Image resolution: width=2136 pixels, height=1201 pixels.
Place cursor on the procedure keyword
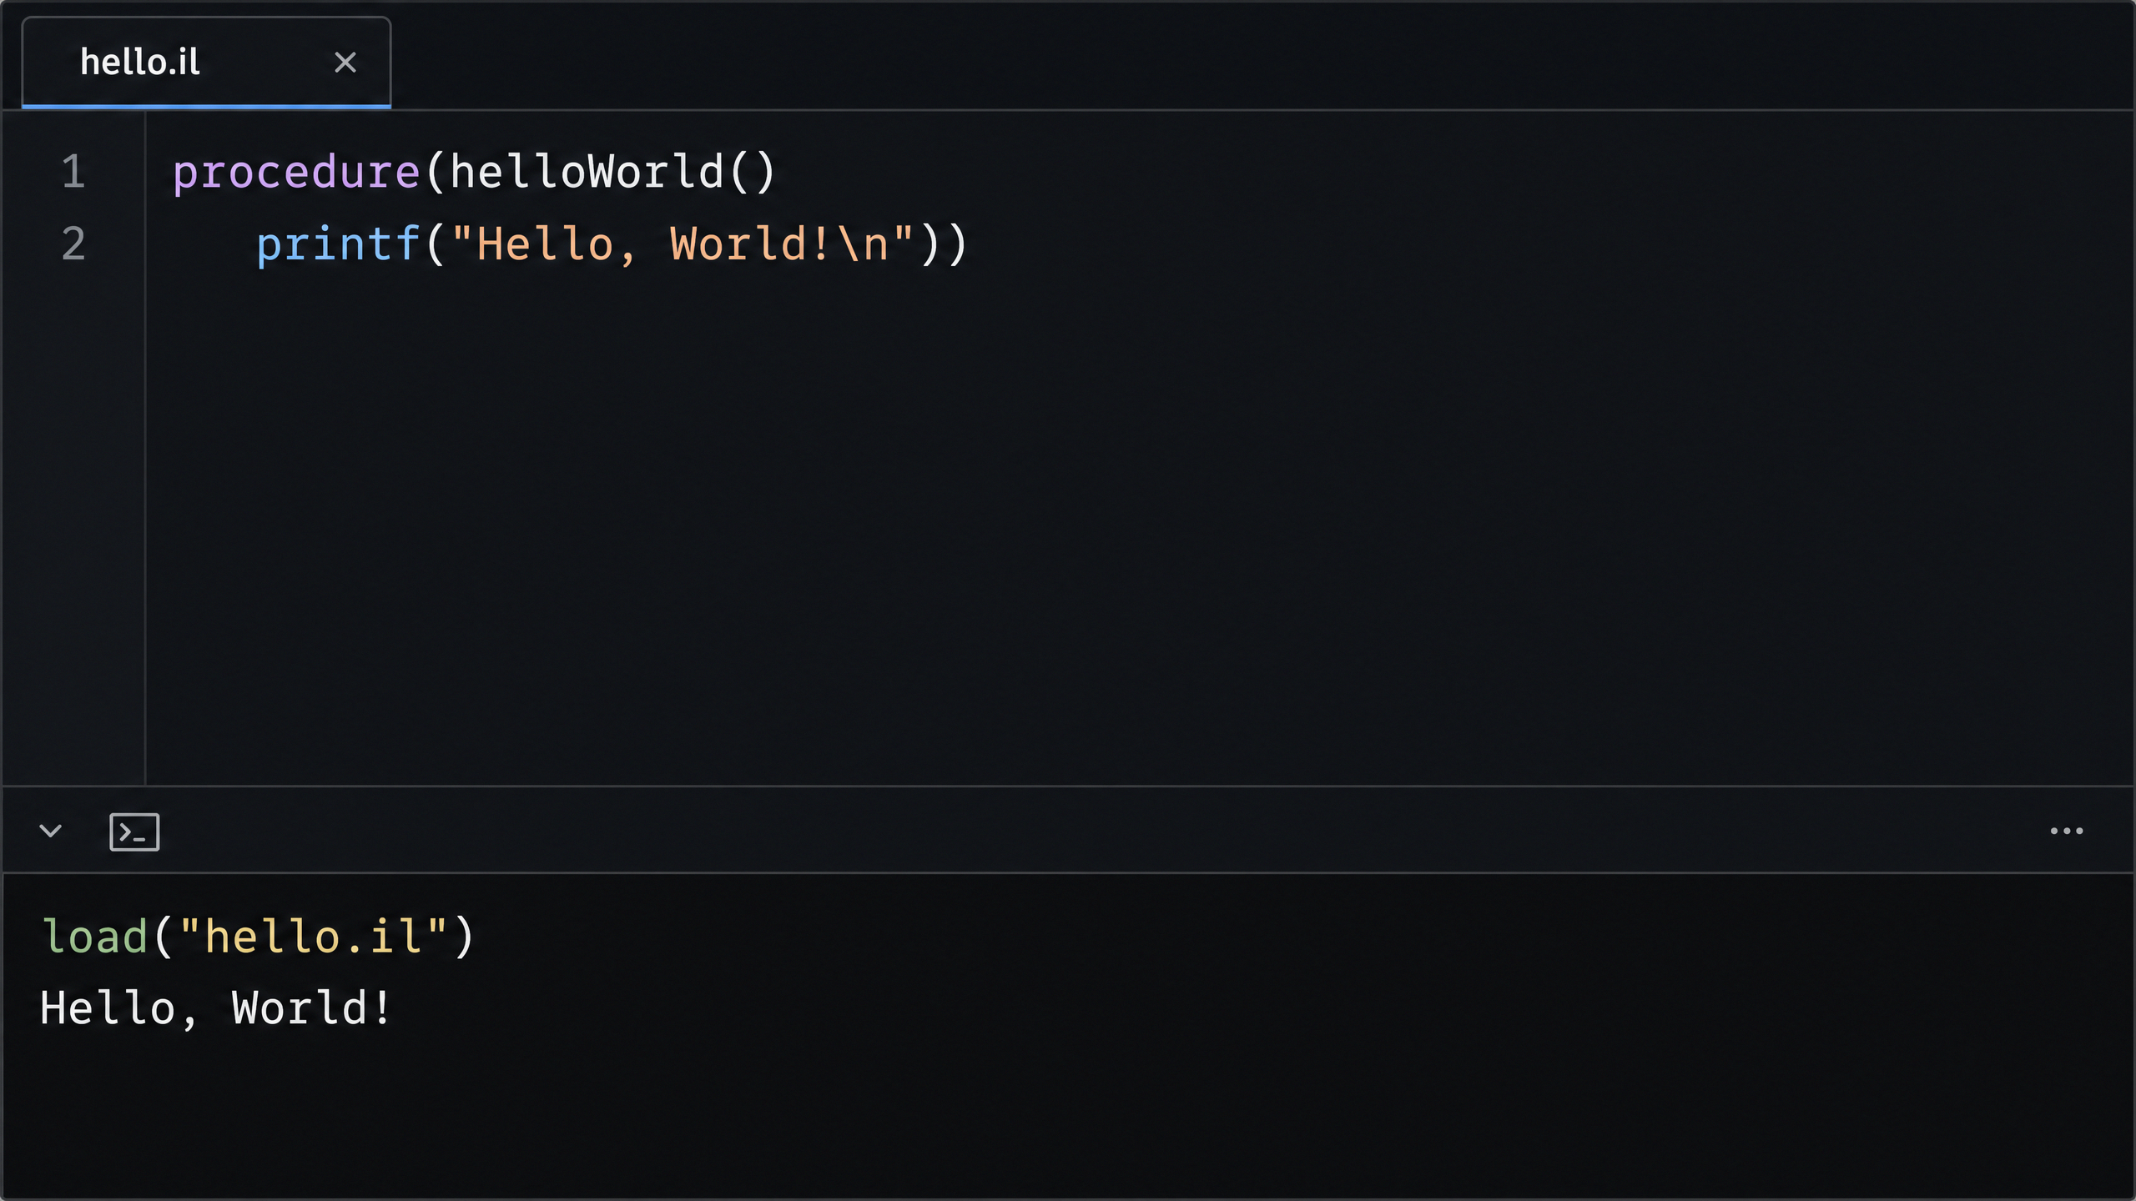tap(296, 173)
